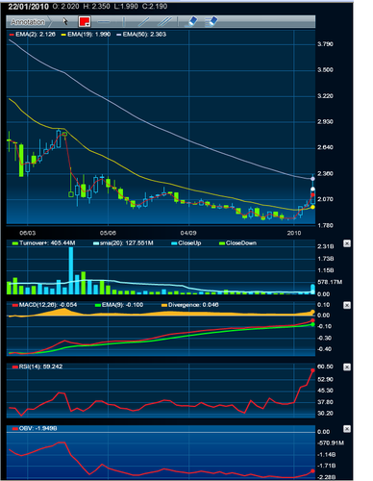The width and height of the screenshot is (373, 481).
Task: Click the tallest turnover volume bar
Action: [x=71, y=270]
